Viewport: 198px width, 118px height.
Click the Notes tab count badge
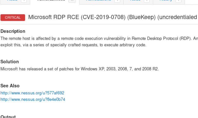(x=147, y=1)
